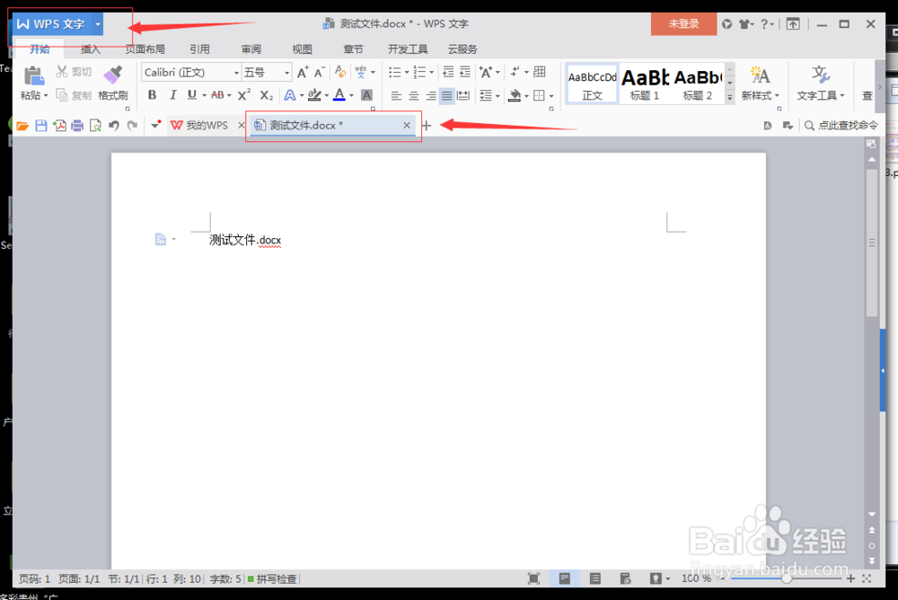Toggle page layout view in status bar

click(x=565, y=578)
